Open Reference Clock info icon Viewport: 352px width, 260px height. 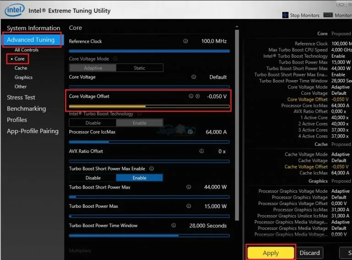tap(186, 41)
